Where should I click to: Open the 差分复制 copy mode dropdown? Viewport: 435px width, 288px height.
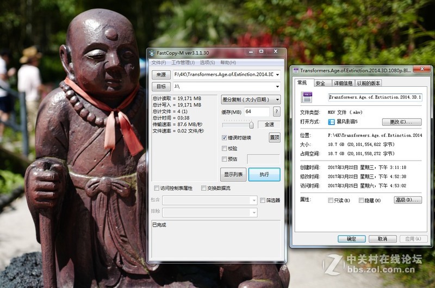(251, 100)
